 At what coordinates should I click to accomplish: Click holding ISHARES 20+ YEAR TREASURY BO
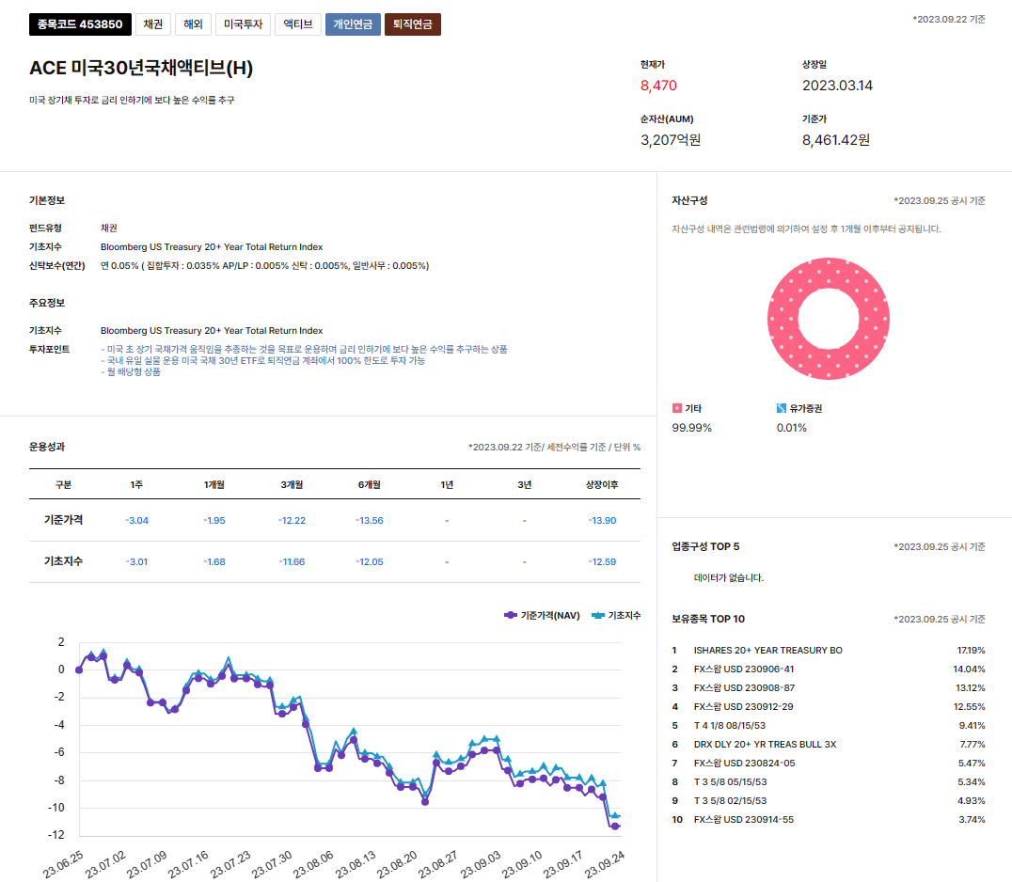coord(768,651)
